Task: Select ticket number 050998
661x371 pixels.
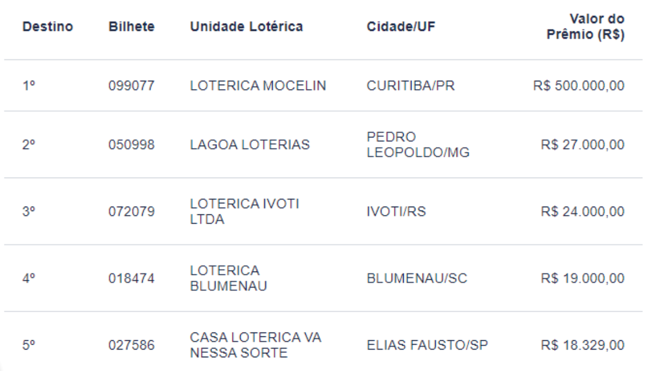Action: pyautogui.click(x=131, y=145)
